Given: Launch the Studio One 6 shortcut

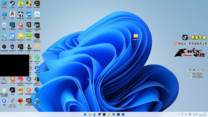Looking at the screenshot, I should [x=21, y=14].
